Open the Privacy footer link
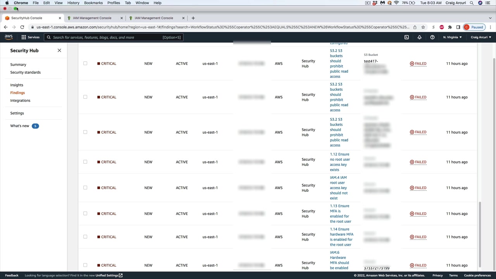Screen dimensions: 496x279 (x=437, y=276)
